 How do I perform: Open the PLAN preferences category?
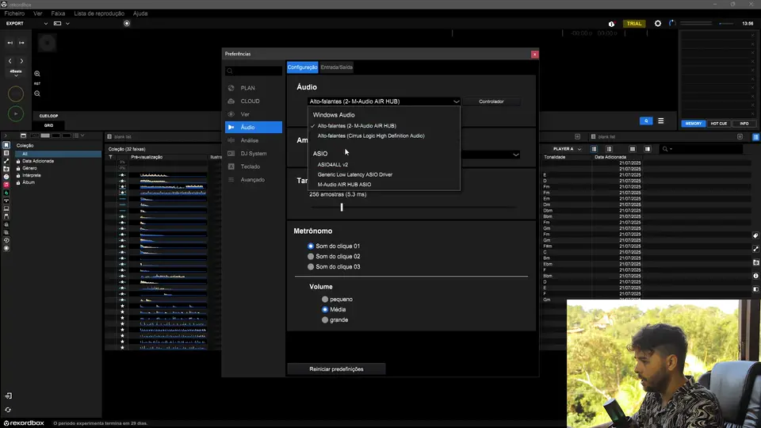pos(254,88)
